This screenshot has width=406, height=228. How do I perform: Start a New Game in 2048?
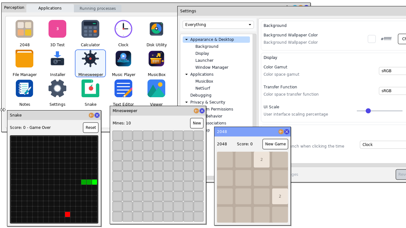click(275, 144)
